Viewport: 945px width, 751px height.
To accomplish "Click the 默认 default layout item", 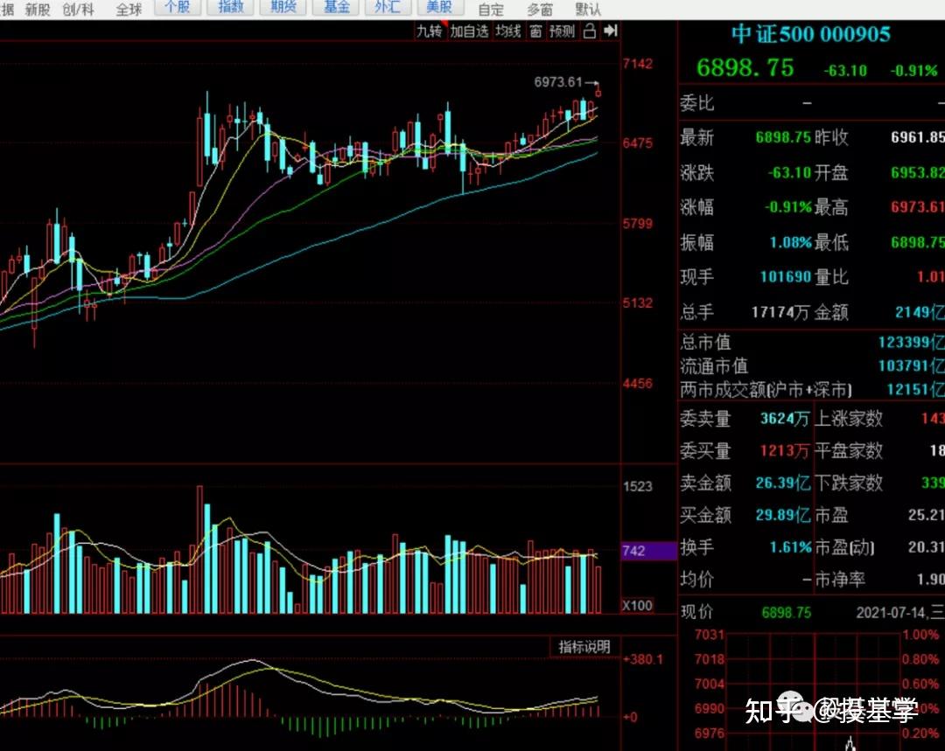I will click(x=588, y=10).
